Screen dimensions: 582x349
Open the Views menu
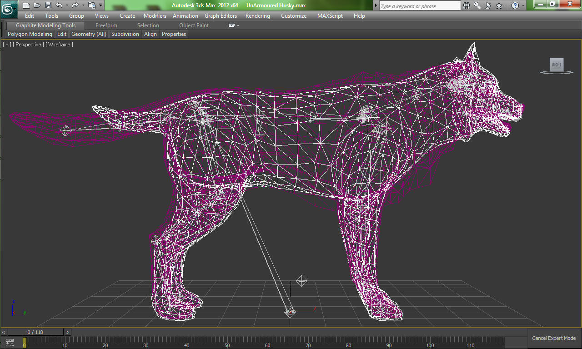102,16
